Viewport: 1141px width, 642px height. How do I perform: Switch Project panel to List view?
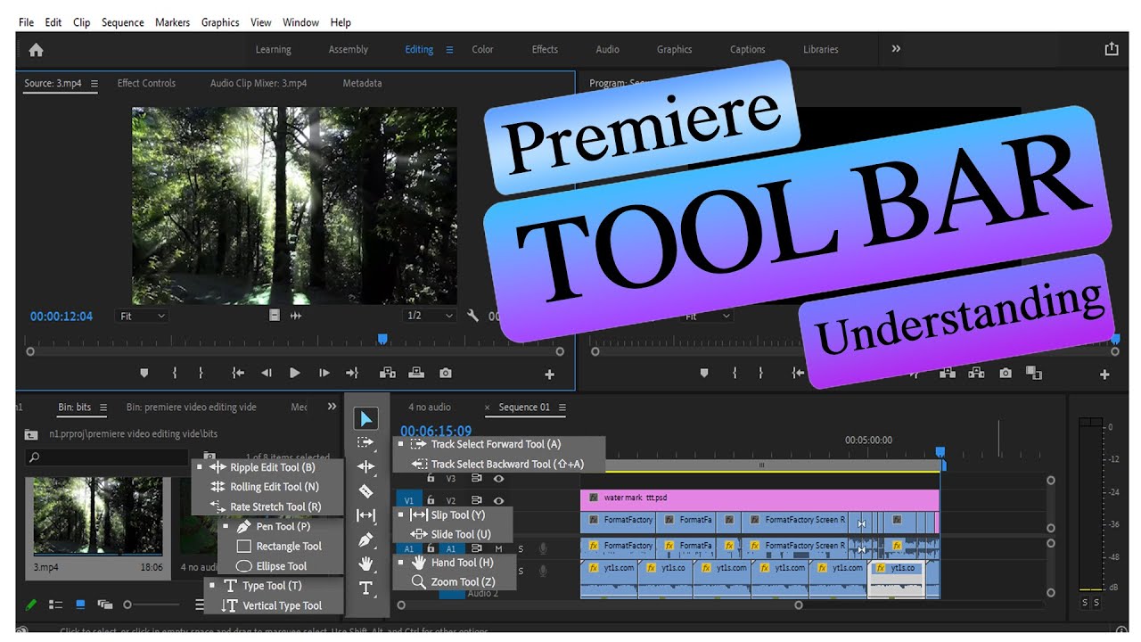(x=55, y=605)
